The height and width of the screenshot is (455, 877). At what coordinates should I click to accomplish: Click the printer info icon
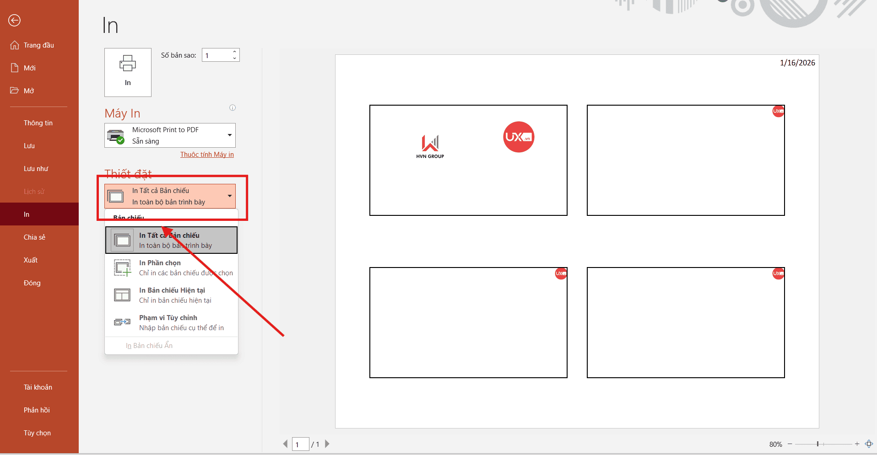[x=233, y=108]
